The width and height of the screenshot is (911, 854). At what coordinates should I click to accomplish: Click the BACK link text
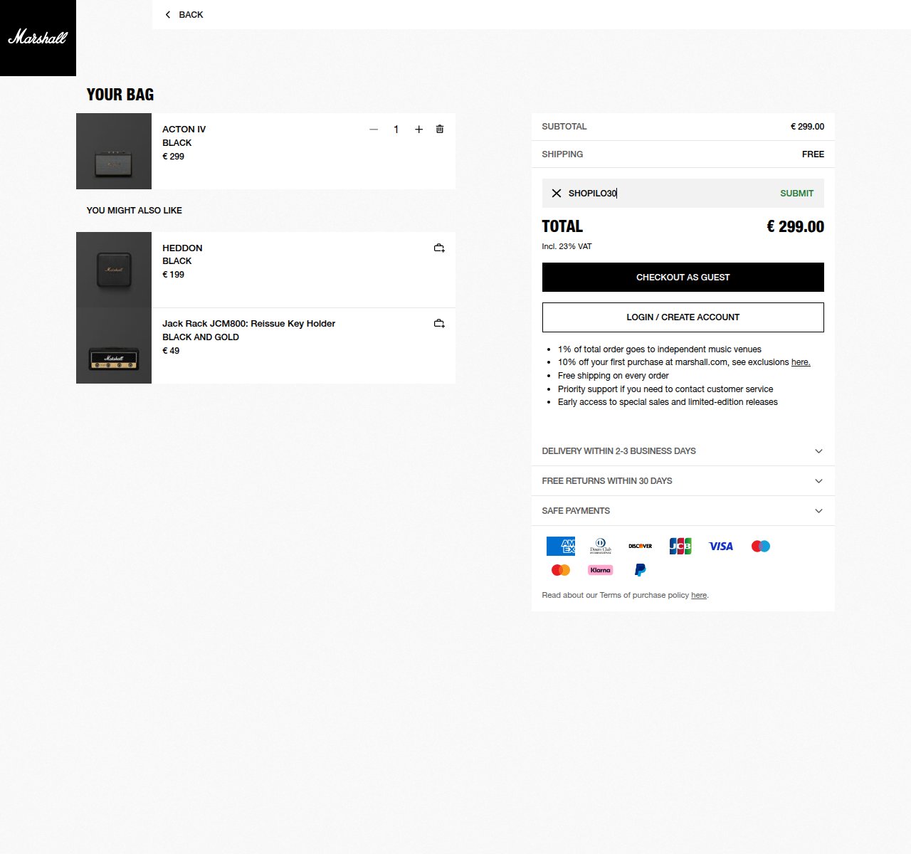(x=191, y=14)
